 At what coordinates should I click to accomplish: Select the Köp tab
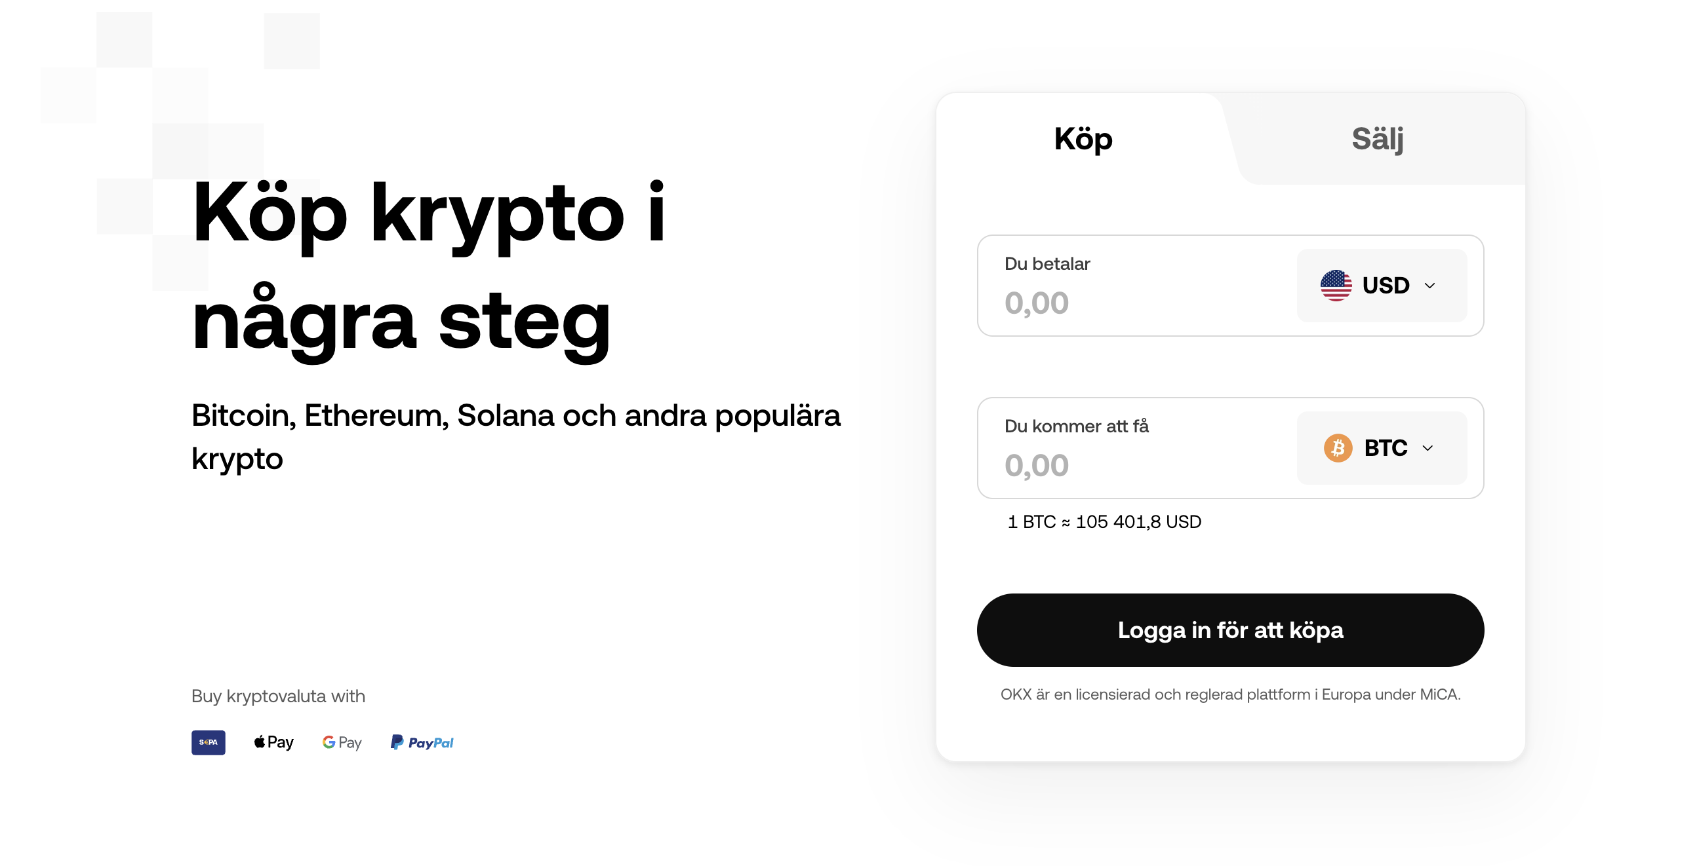(x=1081, y=138)
